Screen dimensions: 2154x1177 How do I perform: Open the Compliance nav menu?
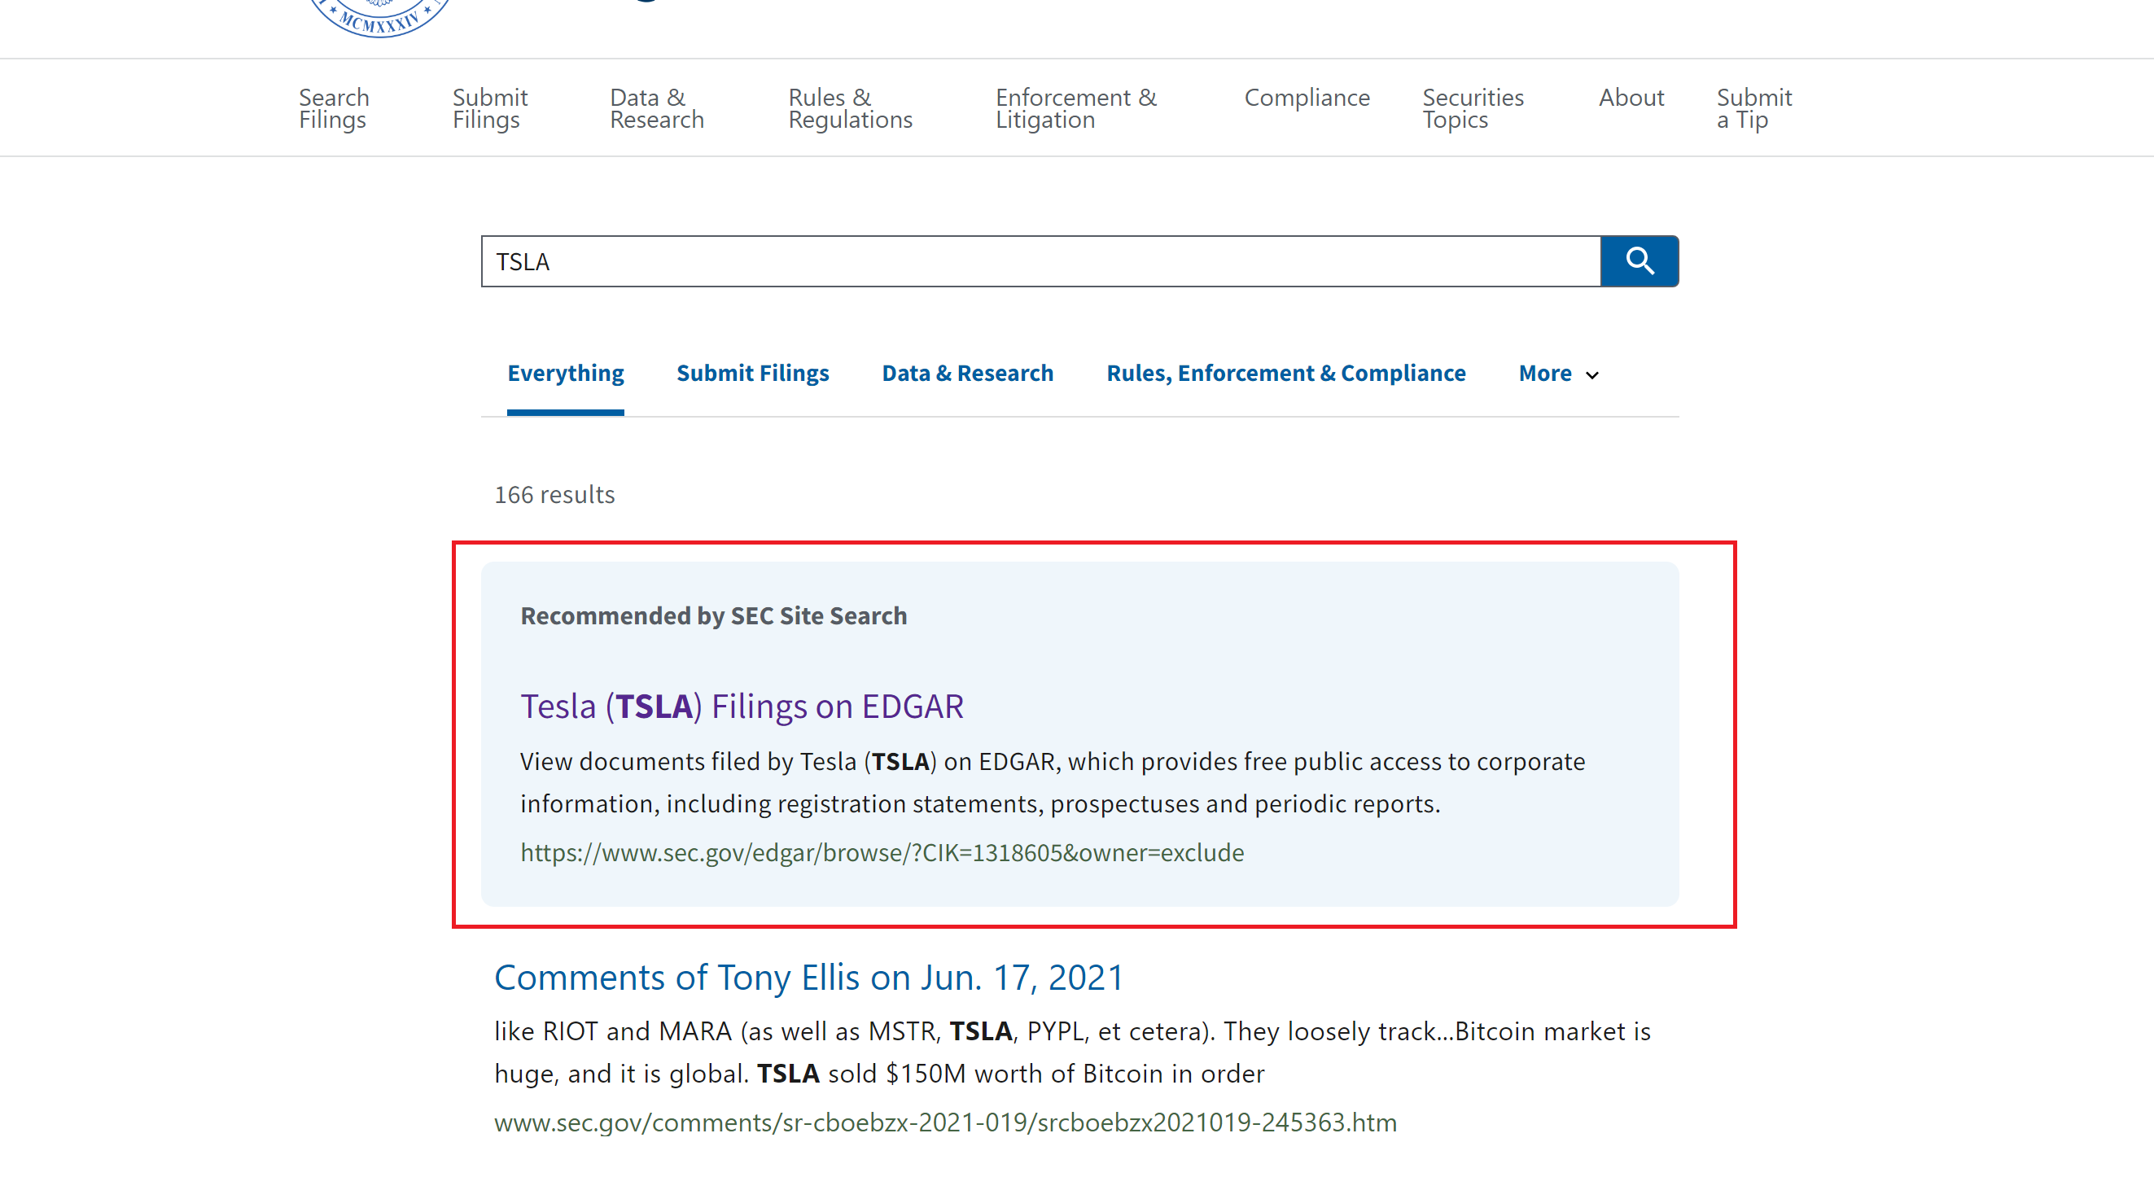coord(1307,98)
